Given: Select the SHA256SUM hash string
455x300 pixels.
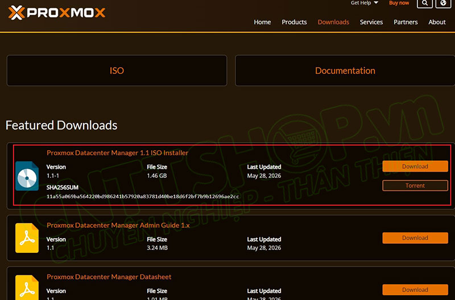Looking at the screenshot, I should [x=143, y=197].
